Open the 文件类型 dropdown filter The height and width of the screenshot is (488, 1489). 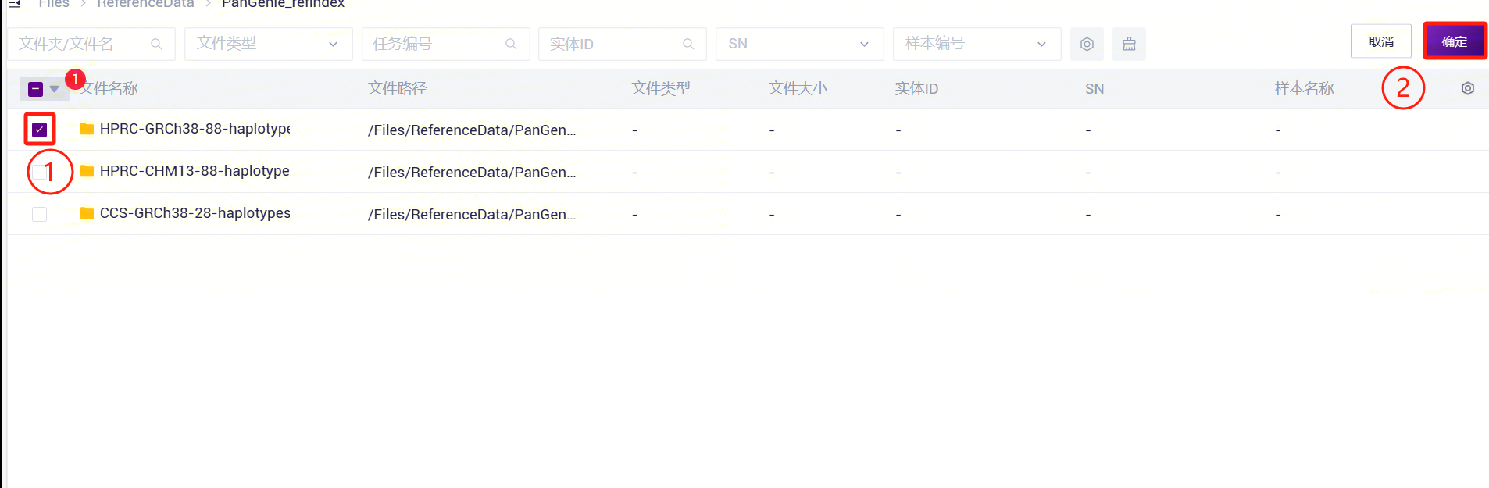pos(268,45)
